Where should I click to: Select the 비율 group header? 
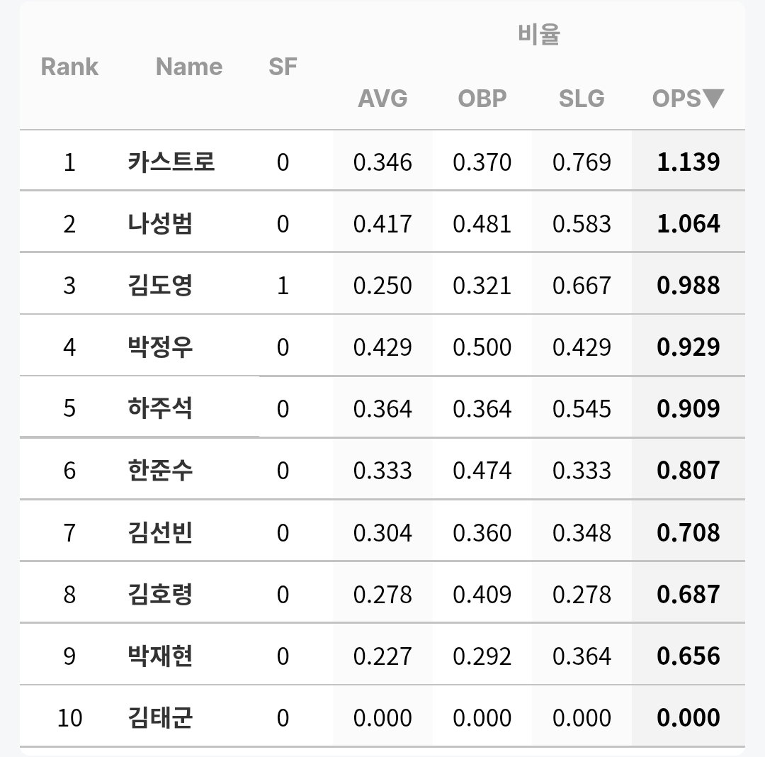[x=538, y=35]
